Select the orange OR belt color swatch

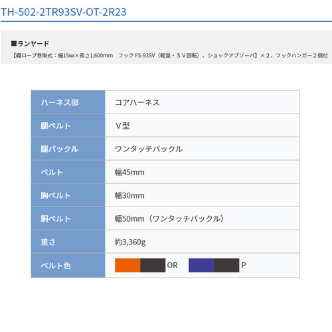point(140,265)
